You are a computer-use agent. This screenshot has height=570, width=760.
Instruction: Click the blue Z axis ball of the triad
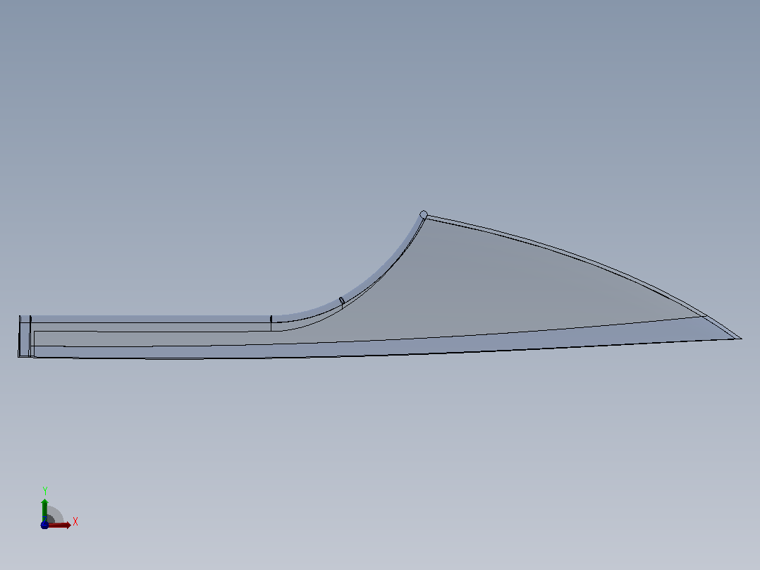[x=44, y=525]
